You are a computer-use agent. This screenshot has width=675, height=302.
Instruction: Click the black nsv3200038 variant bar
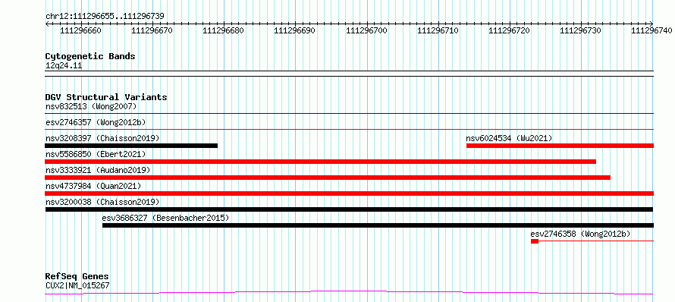[349, 209]
